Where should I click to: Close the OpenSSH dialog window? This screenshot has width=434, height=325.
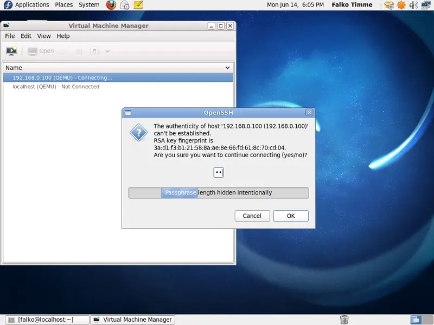point(309,113)
